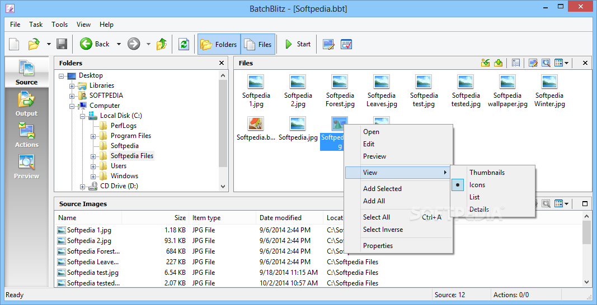Viewport: 597px width, 305px height.
Task: Click view mode grid icon in Files panel
Action: [x=558, y=63]
